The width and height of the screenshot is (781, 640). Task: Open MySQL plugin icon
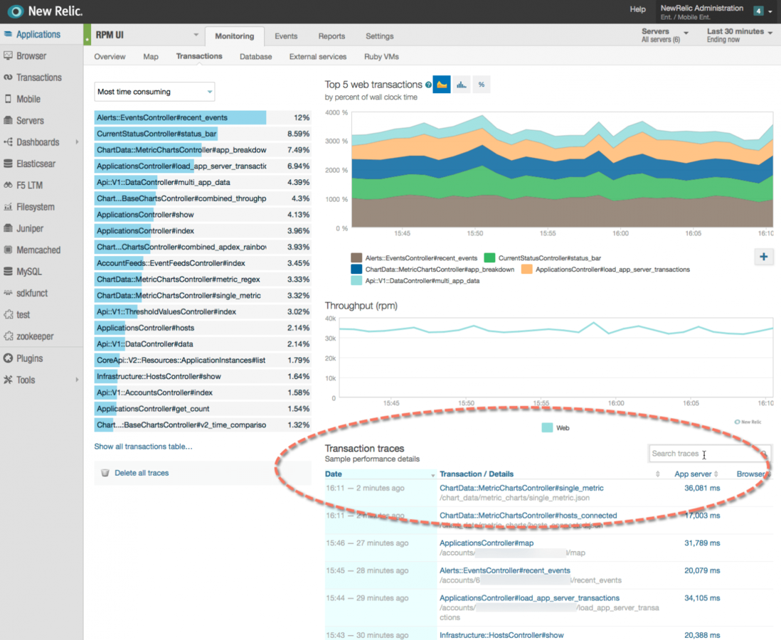(x=8, y=272)
